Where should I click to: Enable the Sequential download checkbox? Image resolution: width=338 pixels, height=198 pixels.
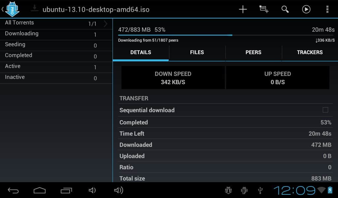(325, 110)
